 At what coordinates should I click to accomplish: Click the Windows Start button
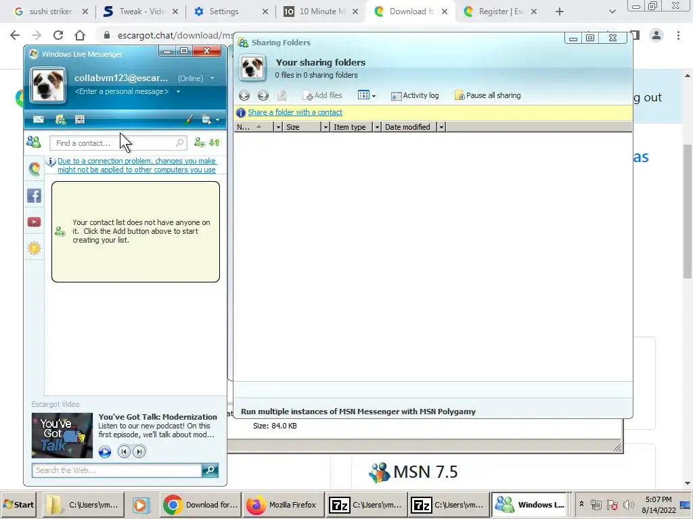click(18, 504)
